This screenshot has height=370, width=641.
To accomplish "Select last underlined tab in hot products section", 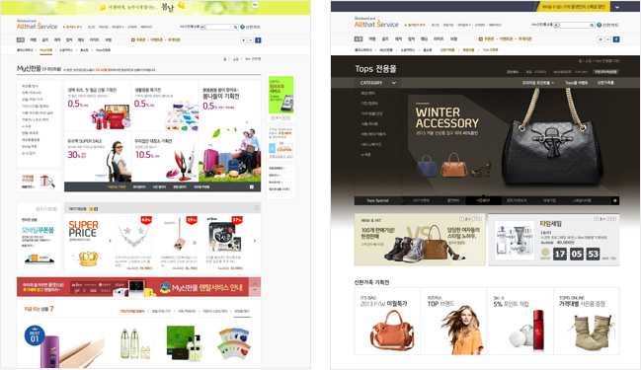I will tap(241, 311).
